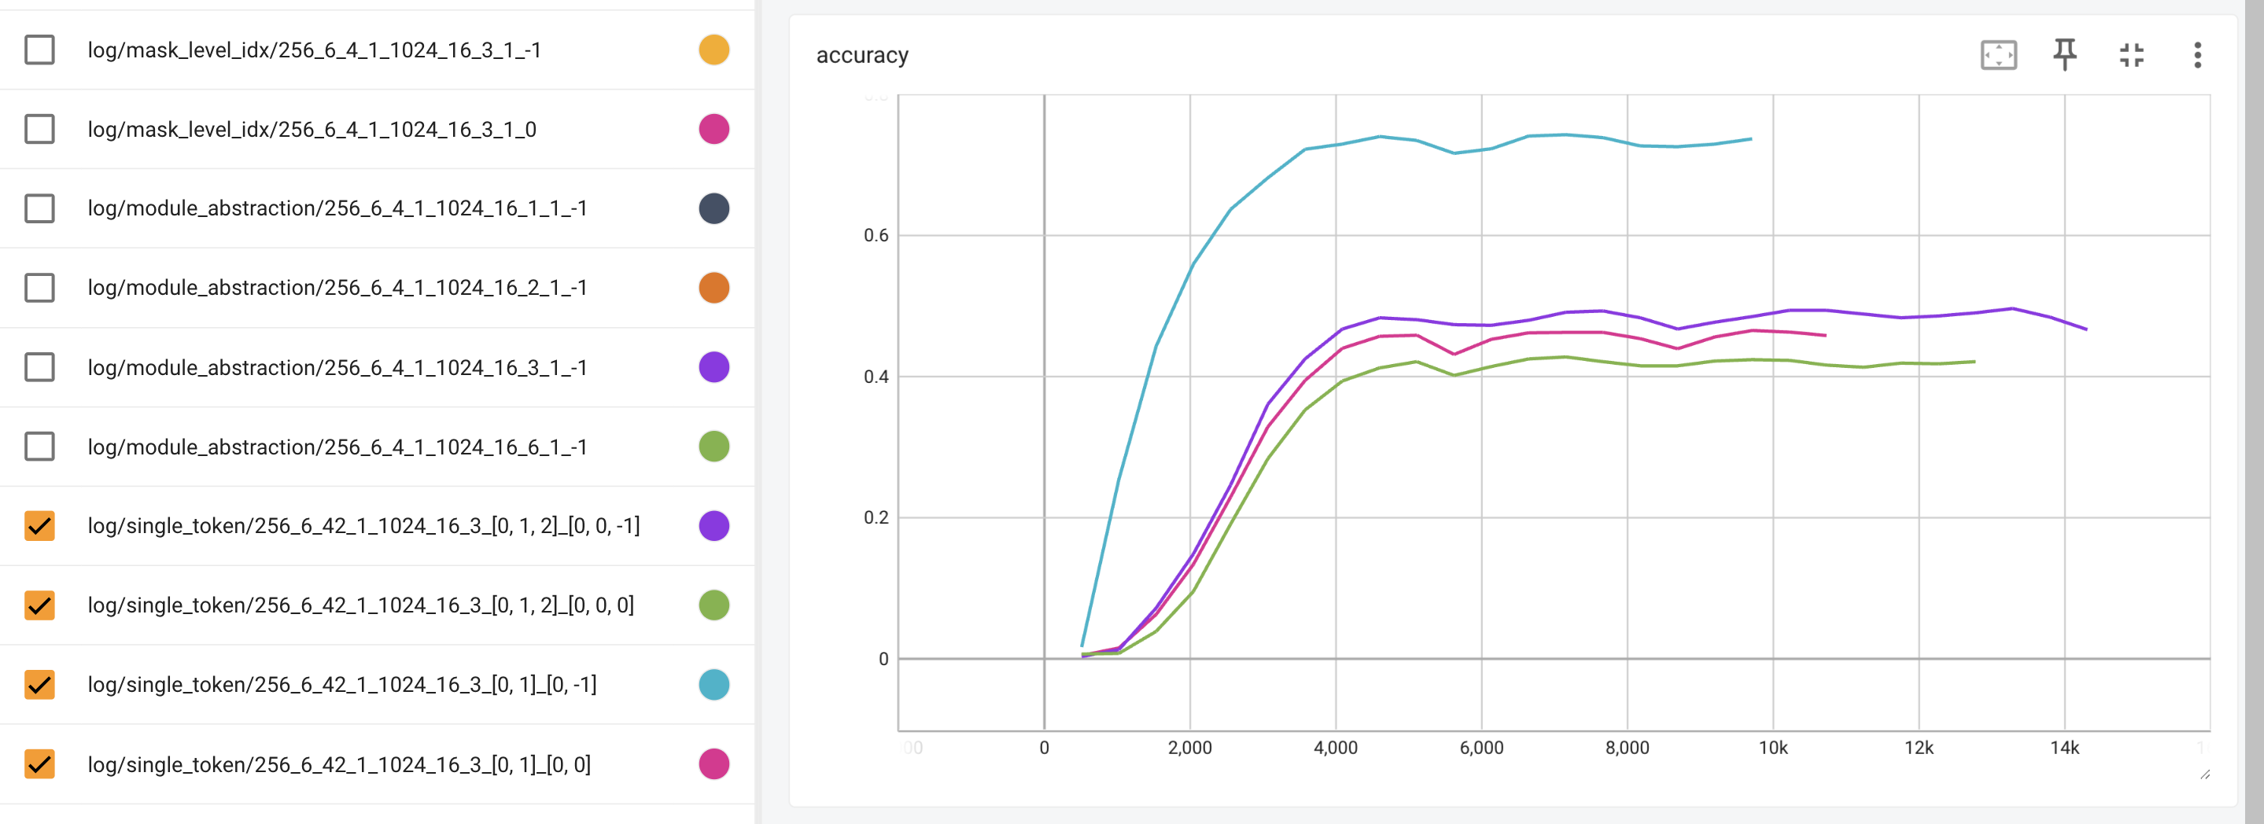2264x824 pixels.
Task: Collapse the accuracy chart from full size
Action: coord(2131,55)
